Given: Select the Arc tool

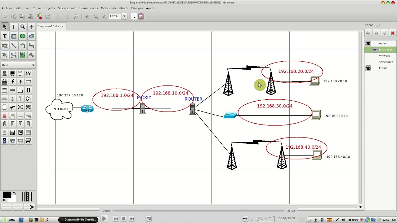Looking at the screenshot, I should tap(23, 46).
